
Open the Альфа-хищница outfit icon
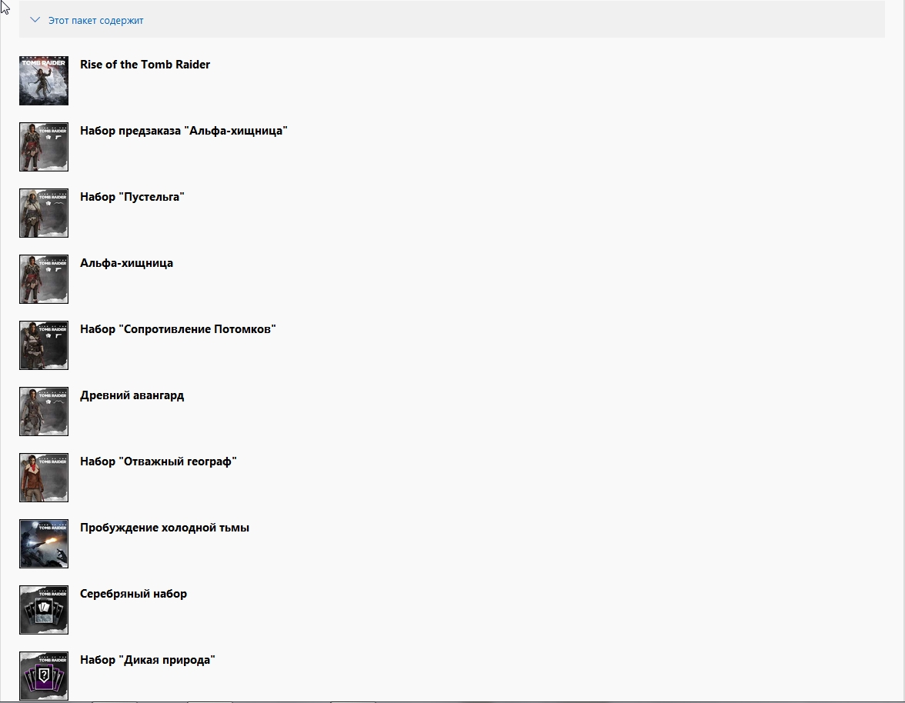(x=44, y=279)
